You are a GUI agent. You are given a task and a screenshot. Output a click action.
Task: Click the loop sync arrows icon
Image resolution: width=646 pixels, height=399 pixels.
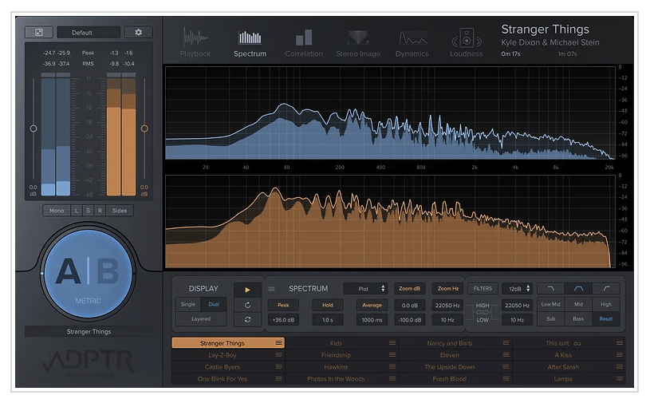(247, 319)
